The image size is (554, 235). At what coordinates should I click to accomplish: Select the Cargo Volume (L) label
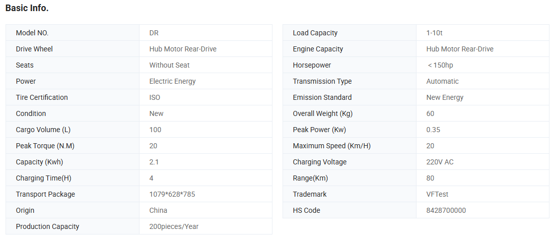(43, 130)
